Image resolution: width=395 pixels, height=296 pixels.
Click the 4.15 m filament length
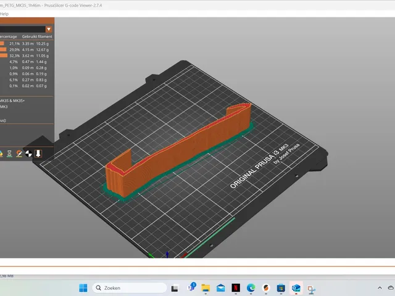pyautogui.click(x=28, y=49)
